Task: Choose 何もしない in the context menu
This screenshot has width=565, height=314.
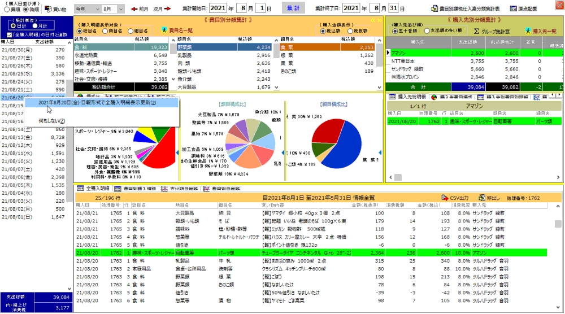Action: (49, 121)
